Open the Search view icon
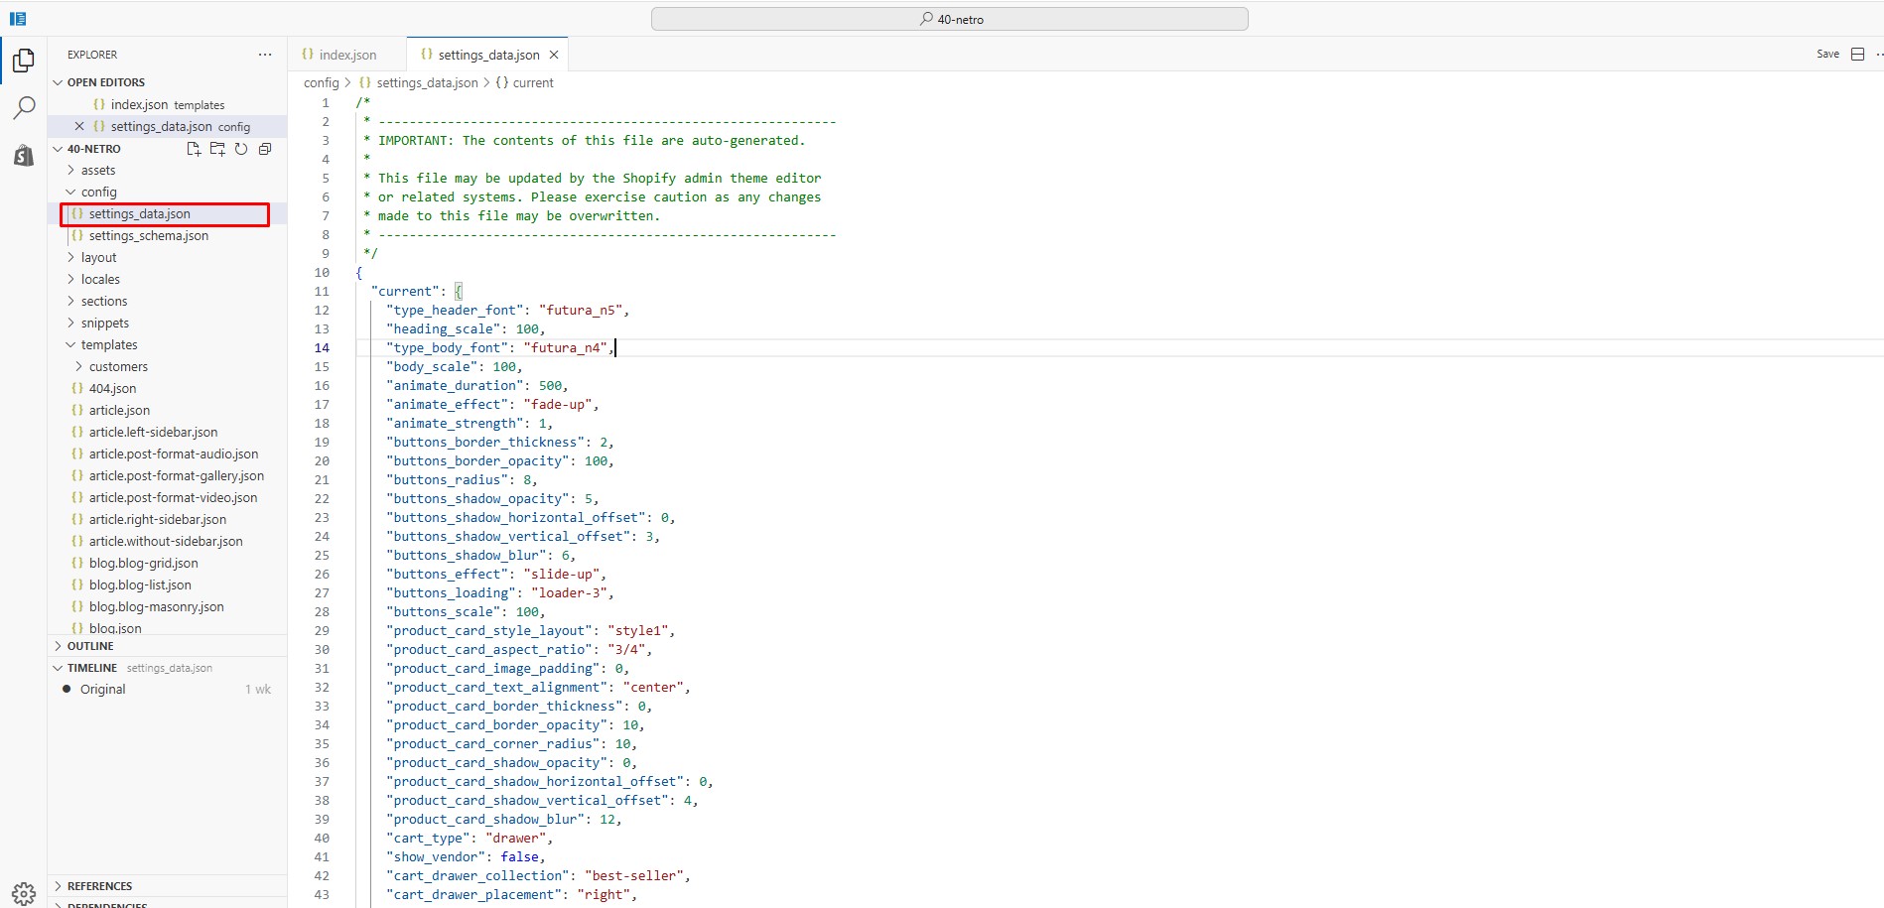Screen dimensions: 1884x908 pos(24,108)
